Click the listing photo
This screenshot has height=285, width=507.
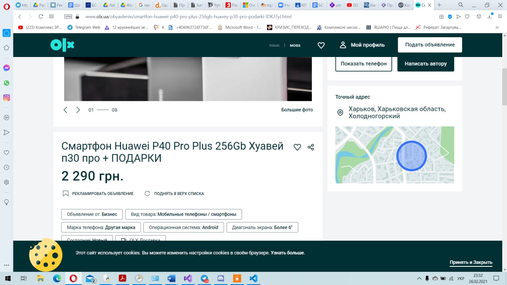tap(188, 79)
